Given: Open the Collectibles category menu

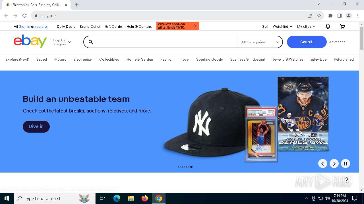Looking at the screenshot, I should (109, 59).
